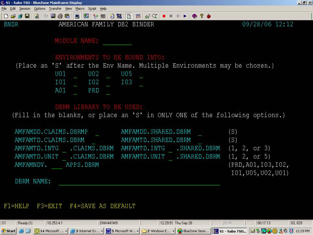This screenshot has height=235, width=313.
Task: Click the Print toolbar icon
Action: pyautogui.click(x=60, y=16)
